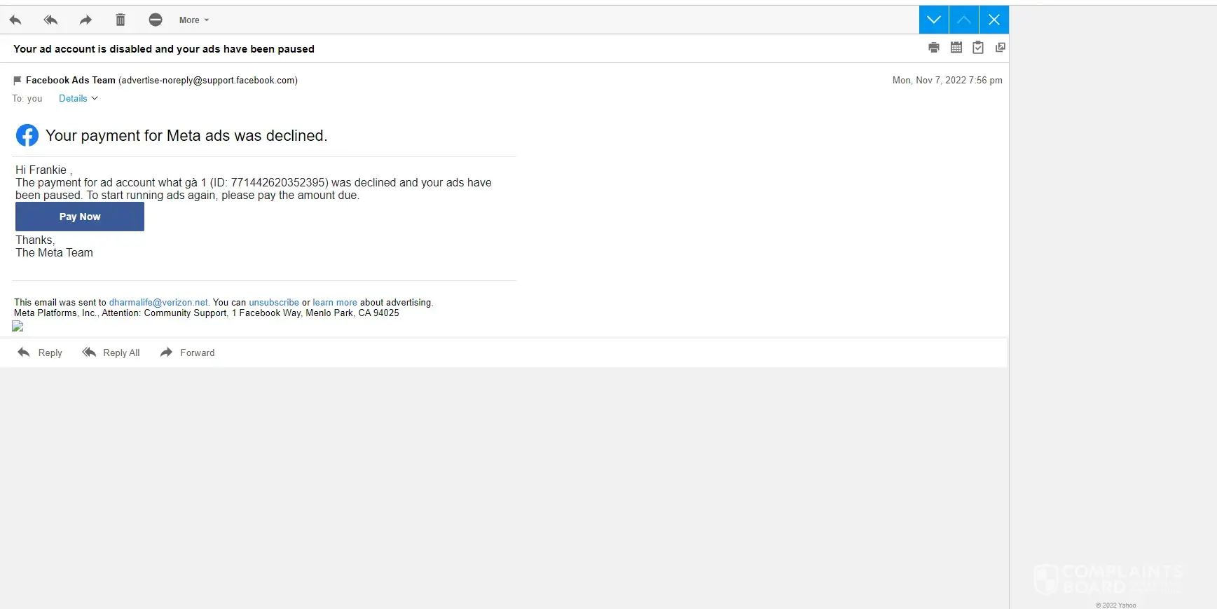Follow the learn more link about advertising

(x=335, y=303)
